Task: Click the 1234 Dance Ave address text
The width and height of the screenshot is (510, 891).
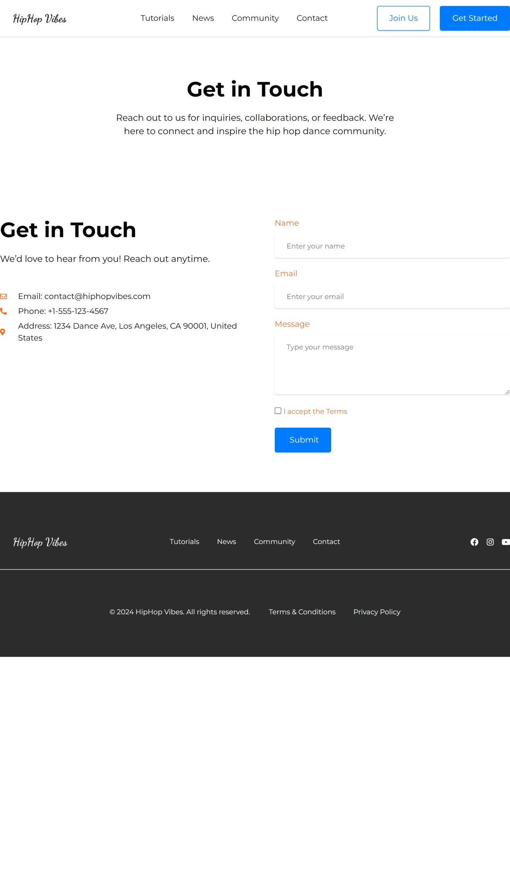Action: [x=128, y=332]
